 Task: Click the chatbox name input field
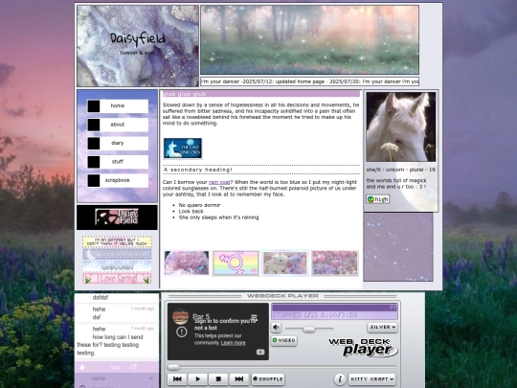pos(114,378)
